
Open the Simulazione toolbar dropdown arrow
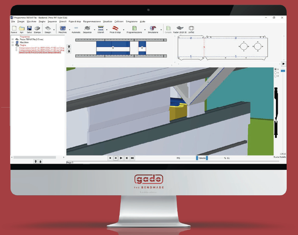click(162, 29)
